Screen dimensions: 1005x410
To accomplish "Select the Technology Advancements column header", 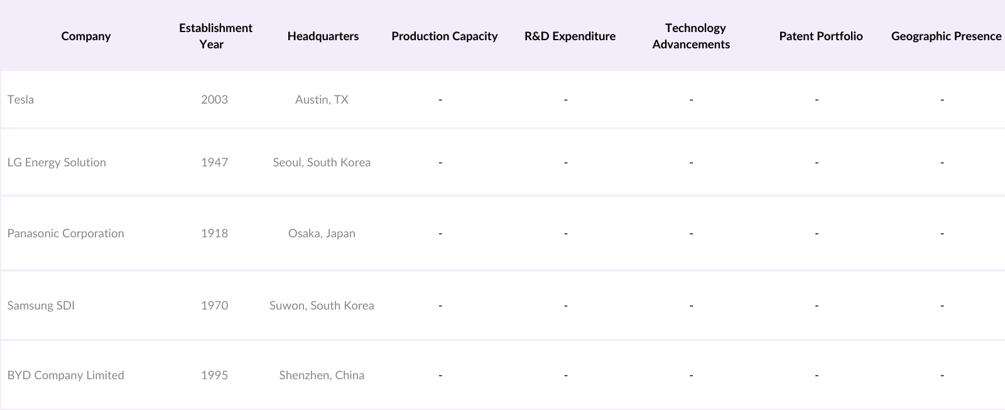I will [x=692, y=36].
